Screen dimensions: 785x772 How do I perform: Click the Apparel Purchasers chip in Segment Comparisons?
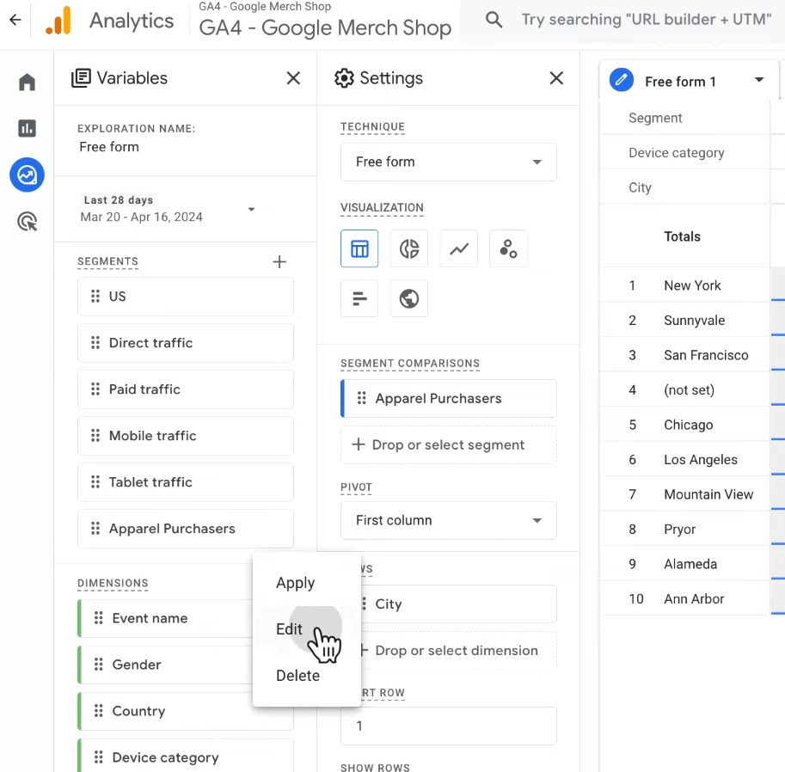[449, 399]
